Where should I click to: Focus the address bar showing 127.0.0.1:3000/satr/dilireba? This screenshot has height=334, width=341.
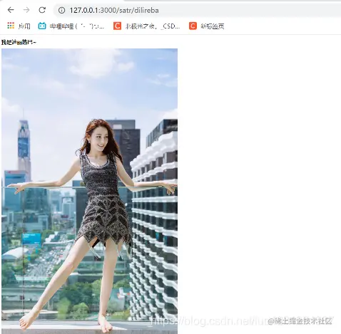click(x=198, y=10)
